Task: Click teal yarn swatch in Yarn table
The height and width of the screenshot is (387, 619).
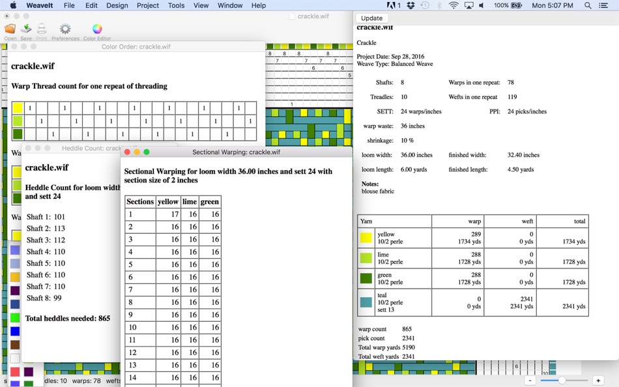Action: (366, 302)
